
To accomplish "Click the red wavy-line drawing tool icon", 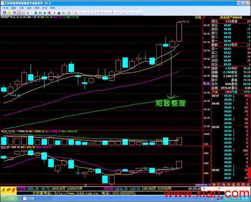I will pos(100,13).
